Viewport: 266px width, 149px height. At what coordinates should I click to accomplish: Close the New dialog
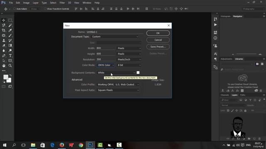point(169,26)
